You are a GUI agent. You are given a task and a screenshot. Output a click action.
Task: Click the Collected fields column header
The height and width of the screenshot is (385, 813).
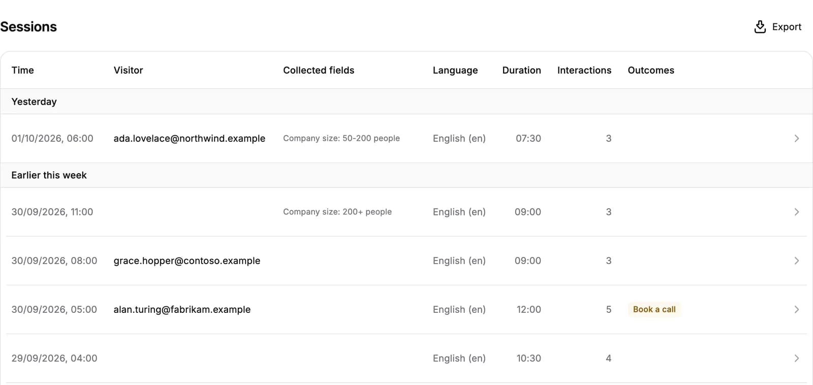coord(319,70)
